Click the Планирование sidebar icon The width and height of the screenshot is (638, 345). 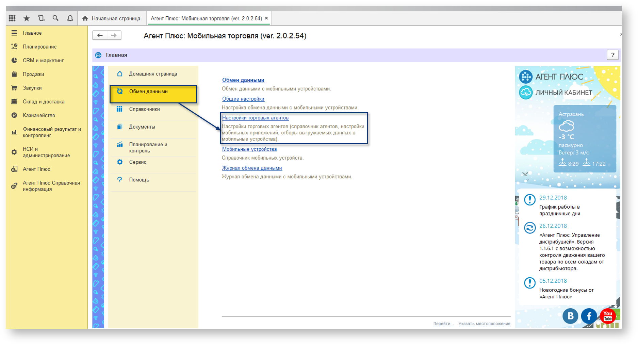pos(14,47)
